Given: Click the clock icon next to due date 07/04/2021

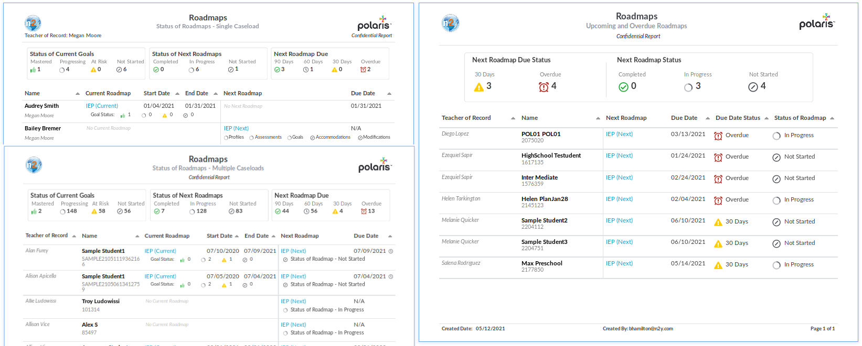Looking at the screenshot, I should point(391,276).
